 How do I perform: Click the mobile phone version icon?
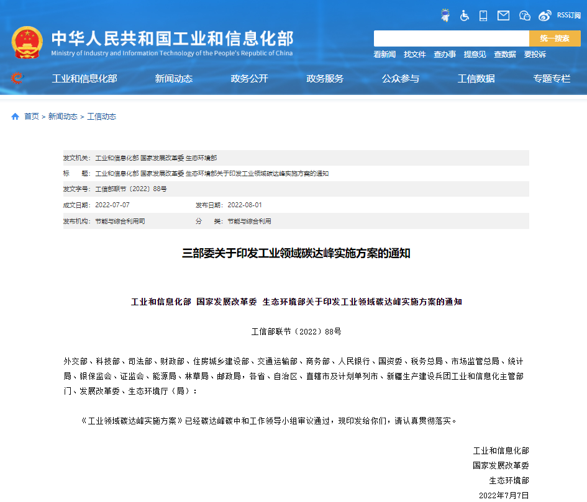[x=483, y=16]
